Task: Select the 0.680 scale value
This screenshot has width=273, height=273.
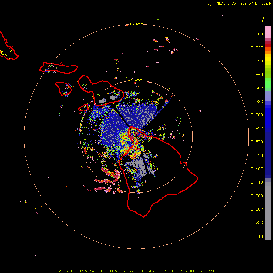Action: 257,115
